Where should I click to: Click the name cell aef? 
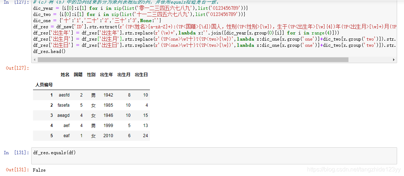66,126
